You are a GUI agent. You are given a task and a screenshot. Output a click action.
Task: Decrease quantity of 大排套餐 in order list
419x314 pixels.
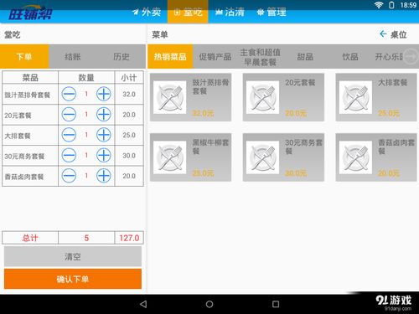(x=69, y=135)
